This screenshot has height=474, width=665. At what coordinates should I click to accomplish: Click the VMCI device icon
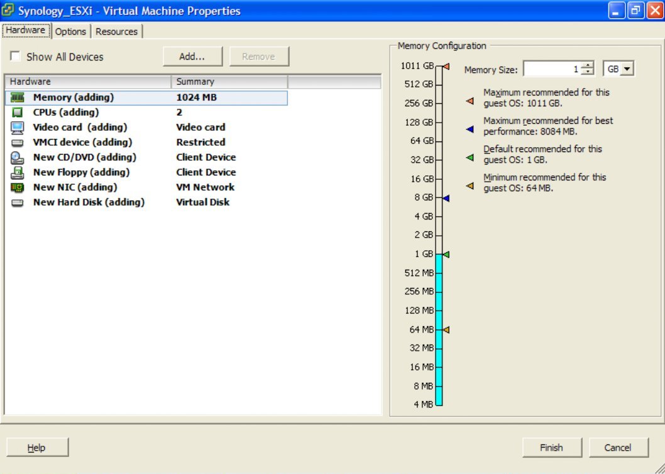click(x=17, y=142)
